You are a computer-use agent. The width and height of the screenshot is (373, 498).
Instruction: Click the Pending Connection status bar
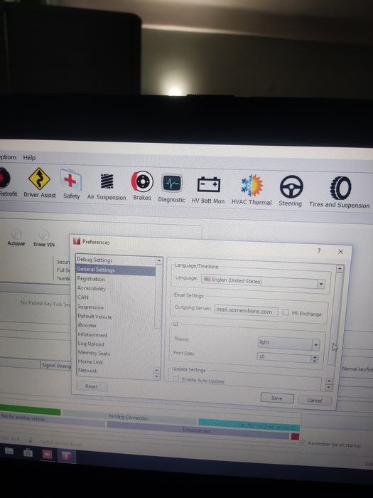pos(129,417)
